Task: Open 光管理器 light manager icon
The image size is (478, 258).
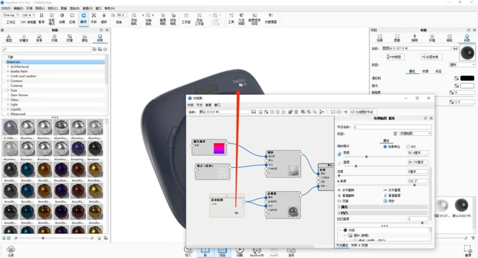Action: [x=270, y=15]
